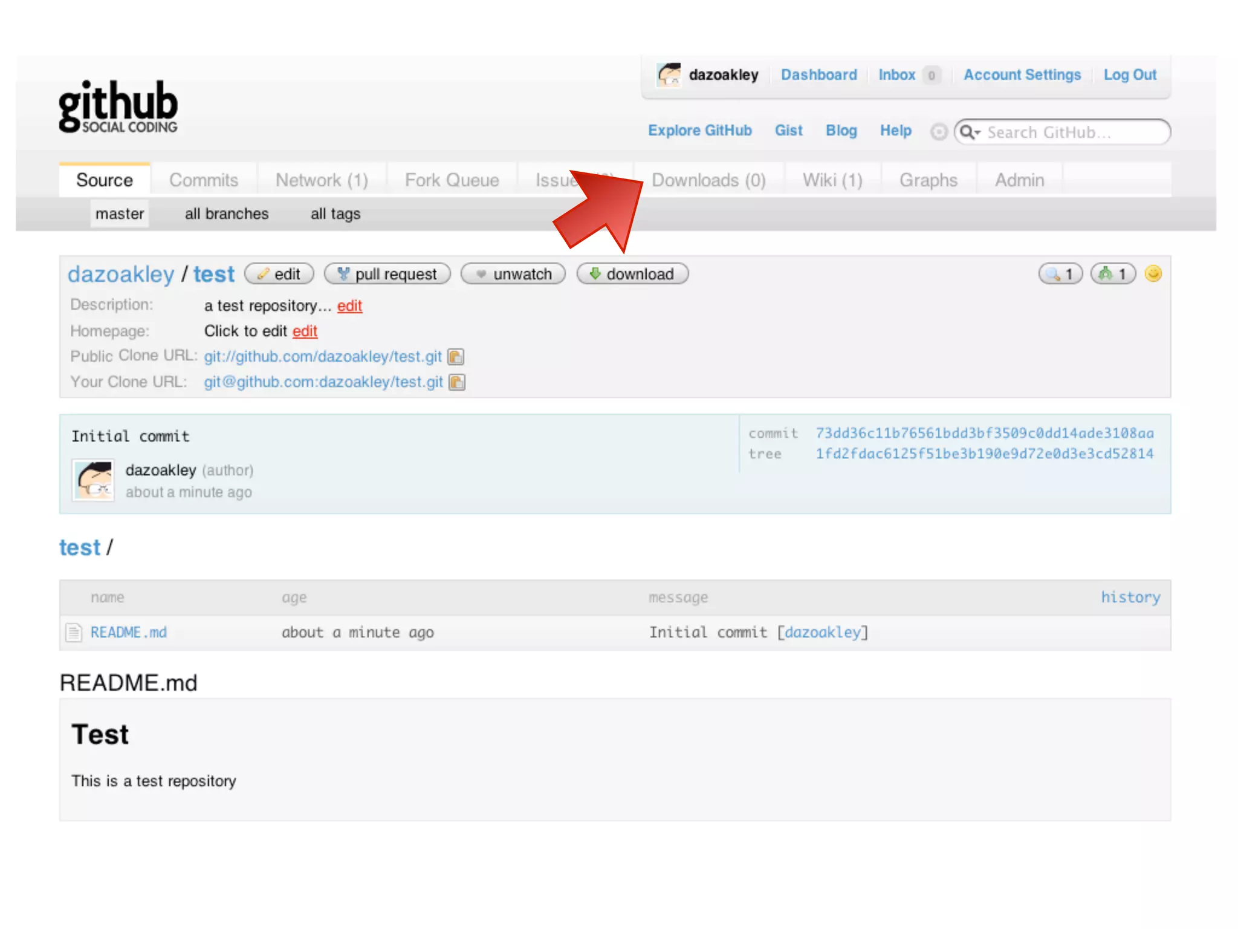Image resolution: width=1238 pixels, height=929 pixels.
Task: Click the circular icon beside search box
Action: [938, 132]
